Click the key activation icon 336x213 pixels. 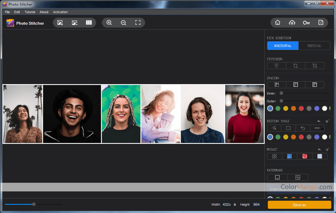[x=306, y=23]
